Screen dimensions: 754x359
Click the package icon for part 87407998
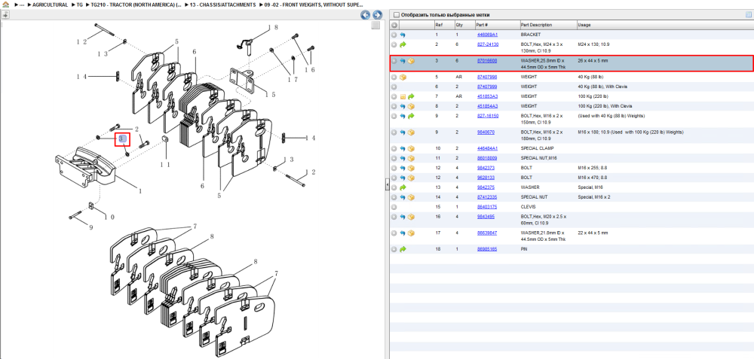coord(403,78)
